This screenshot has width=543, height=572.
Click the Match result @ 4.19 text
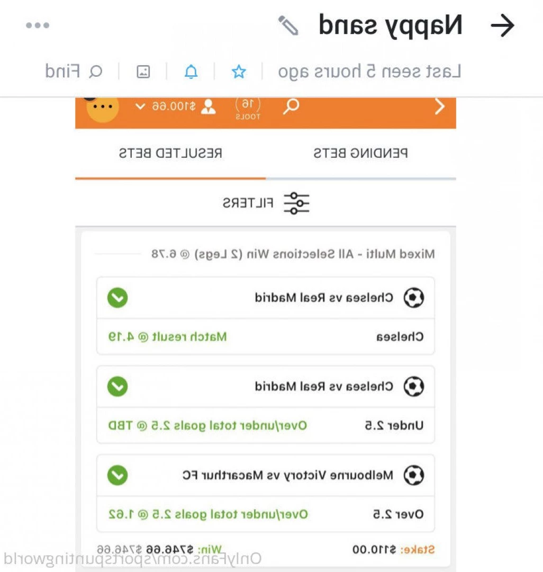[168, 336]
